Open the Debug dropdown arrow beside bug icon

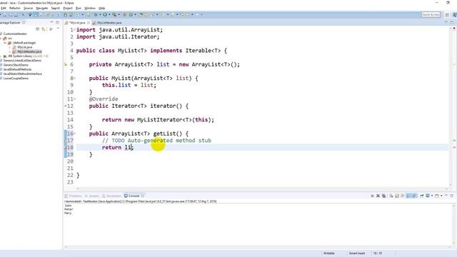tap(100, 14)
